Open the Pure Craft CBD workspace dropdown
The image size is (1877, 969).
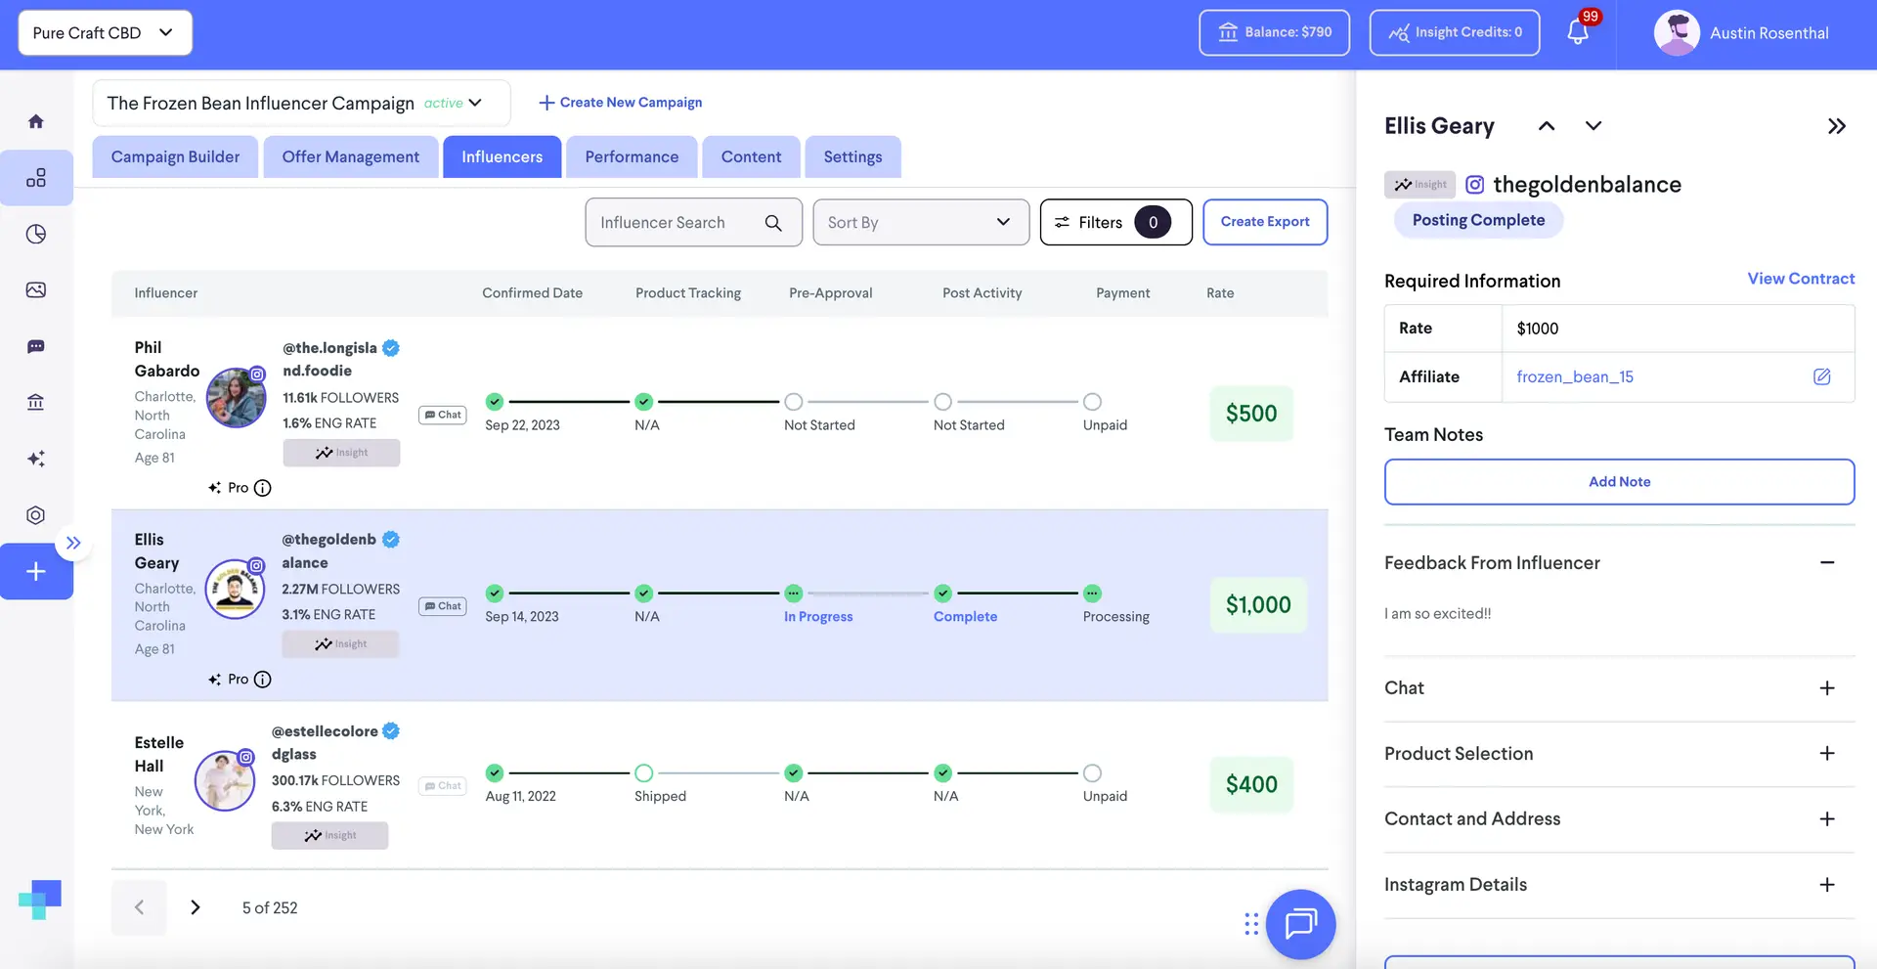point(104,31)
